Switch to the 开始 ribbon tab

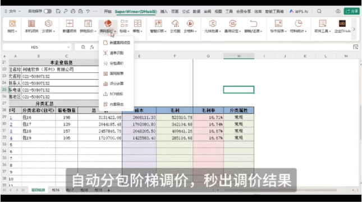(x=108, y=11)
